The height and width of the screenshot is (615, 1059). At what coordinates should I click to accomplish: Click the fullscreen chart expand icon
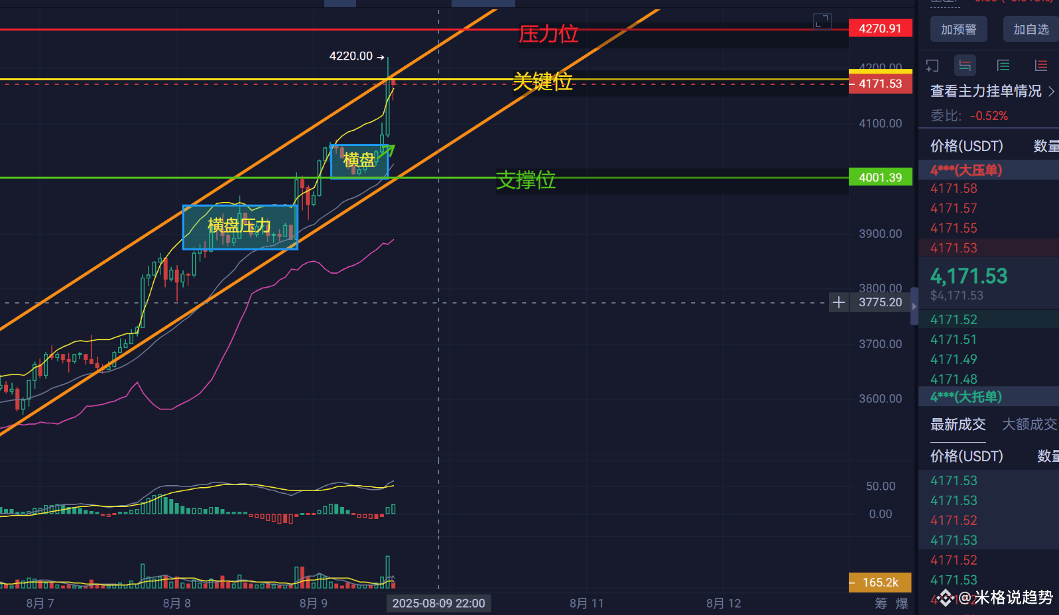click(x=822, y=22)
